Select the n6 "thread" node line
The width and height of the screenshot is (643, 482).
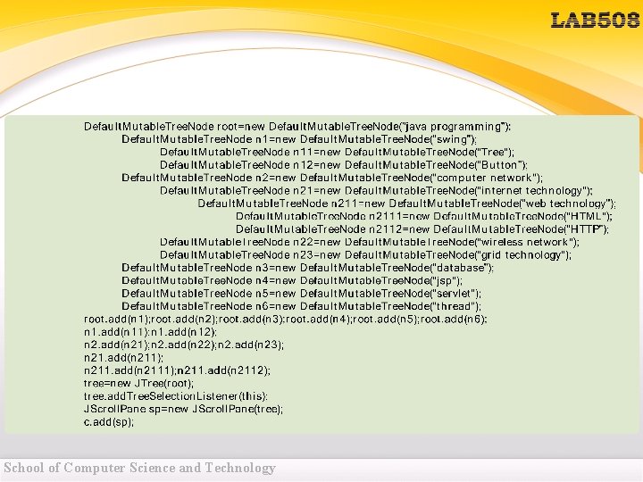click(x=302, y=306)
